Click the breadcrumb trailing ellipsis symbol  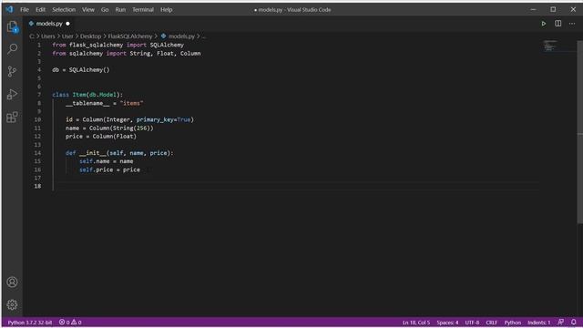[203, 36]
